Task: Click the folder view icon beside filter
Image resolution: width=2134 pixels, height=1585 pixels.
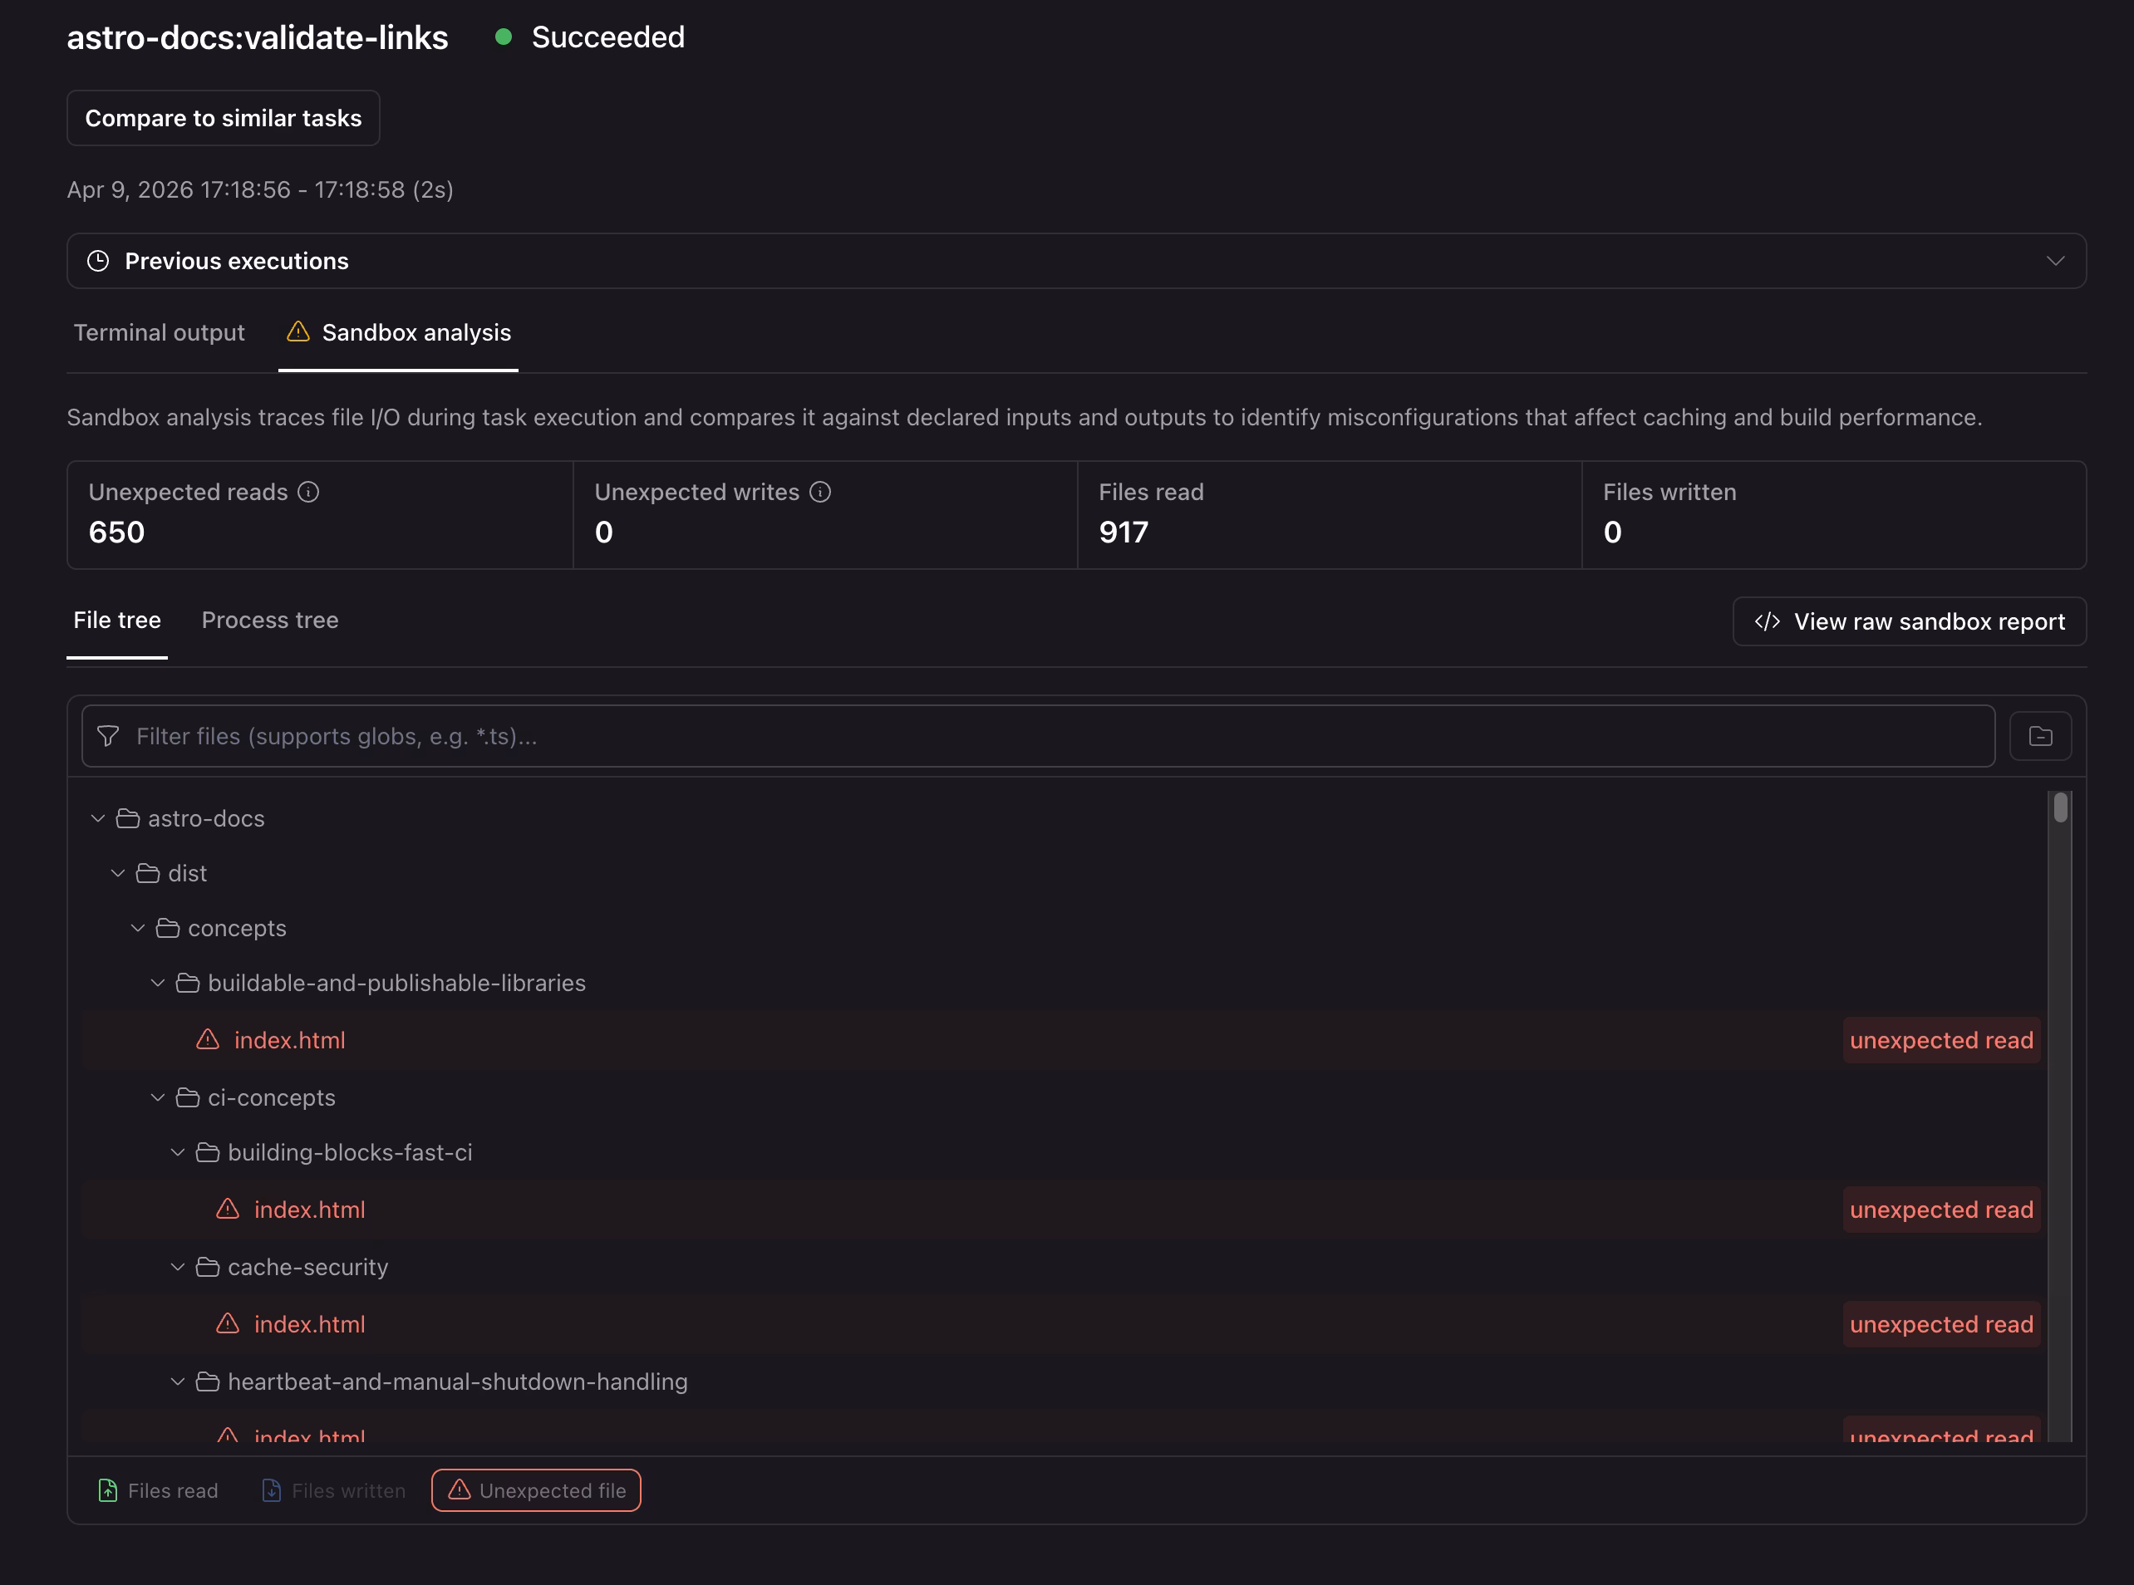Action: (x=2040, y=736)
